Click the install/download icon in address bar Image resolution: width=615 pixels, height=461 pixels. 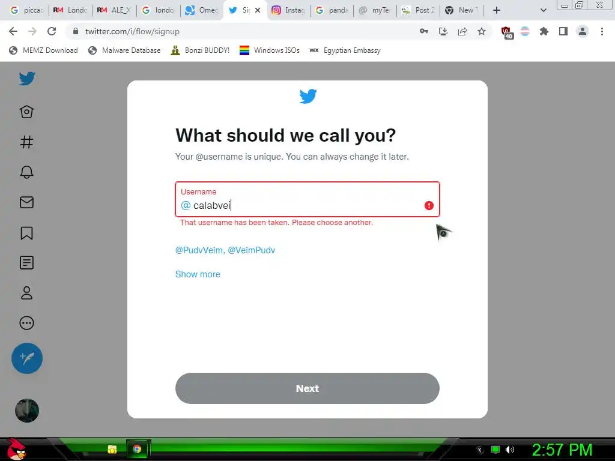[443, 31]
